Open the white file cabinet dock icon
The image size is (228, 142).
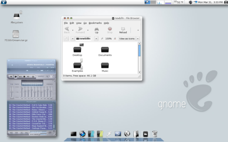pyautogui.click(x=136, y=134)
